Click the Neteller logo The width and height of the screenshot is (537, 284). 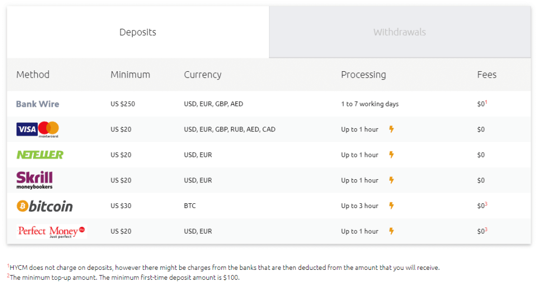[x=40, y=155]
